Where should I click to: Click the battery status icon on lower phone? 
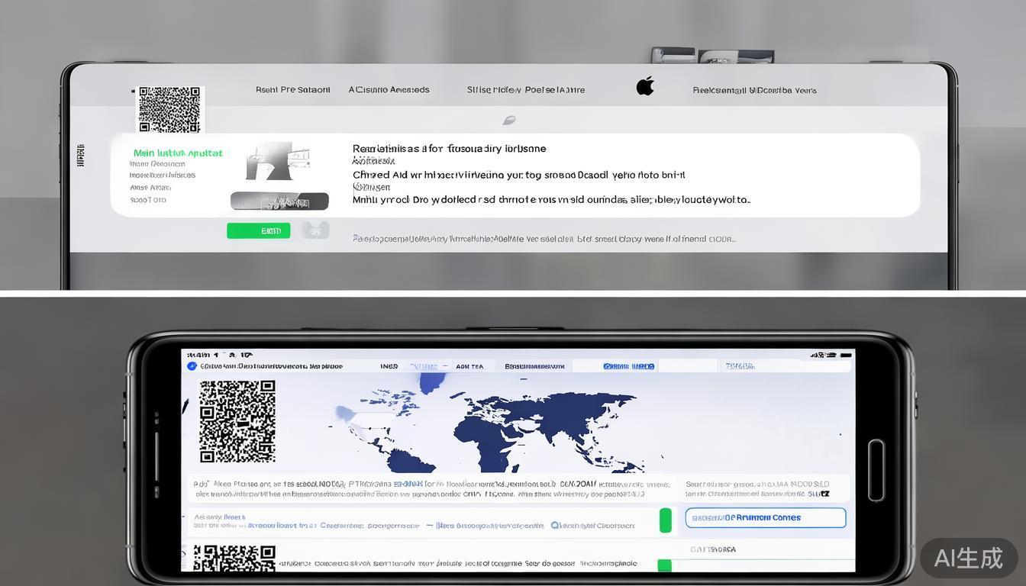coord(844,356)
